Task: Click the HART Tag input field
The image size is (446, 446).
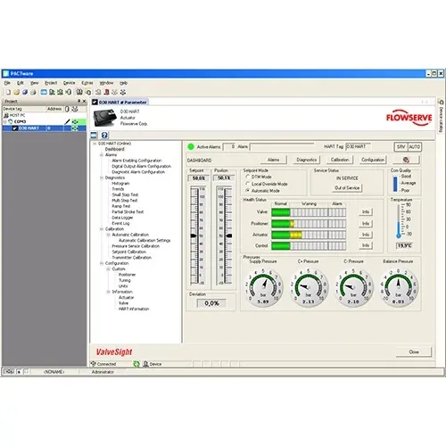Action: [x=359, y=146]
